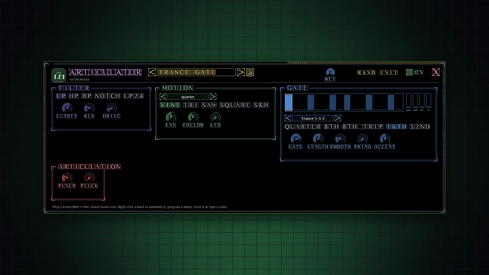Select the LP24 filter type
Screen dimensions: 489x275
[134, 96]
